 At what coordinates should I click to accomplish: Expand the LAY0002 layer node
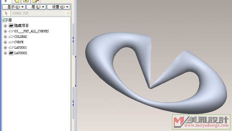(5, 53)
